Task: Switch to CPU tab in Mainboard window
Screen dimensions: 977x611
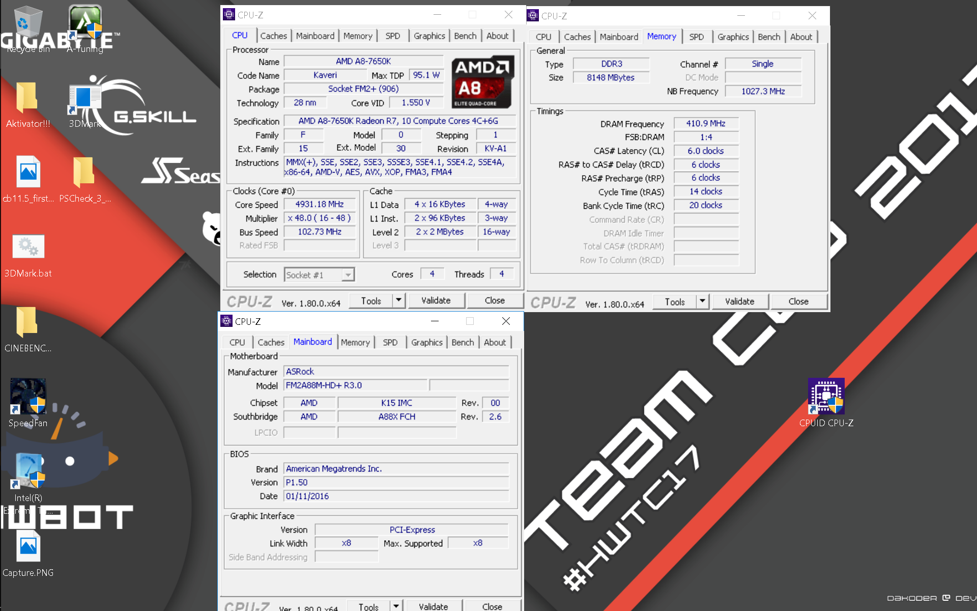Action: coord(237,342)
